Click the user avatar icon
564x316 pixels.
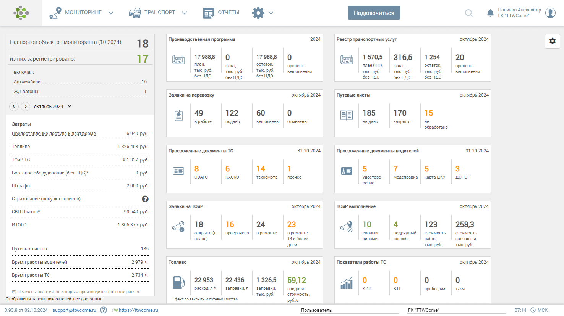[550, 13]
